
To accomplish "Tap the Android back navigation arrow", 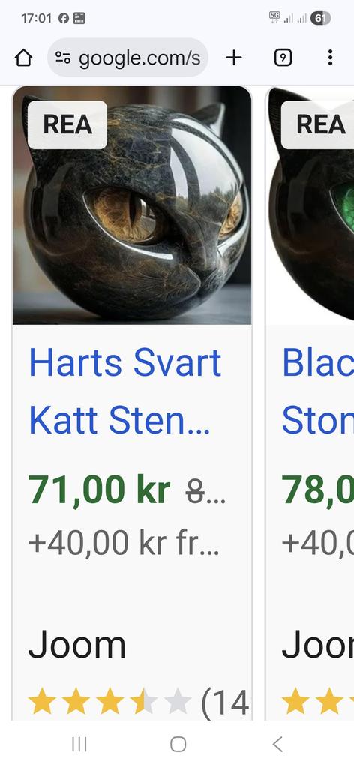I will (x=277, y=745).
